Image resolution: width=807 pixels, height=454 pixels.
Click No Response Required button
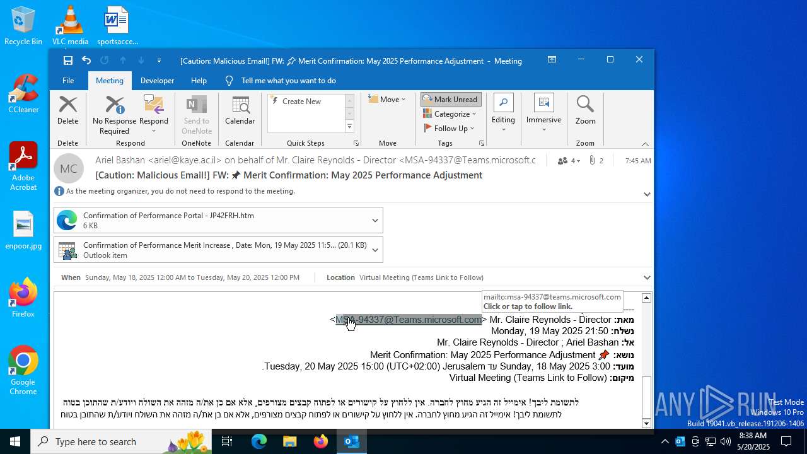point(114,115)
